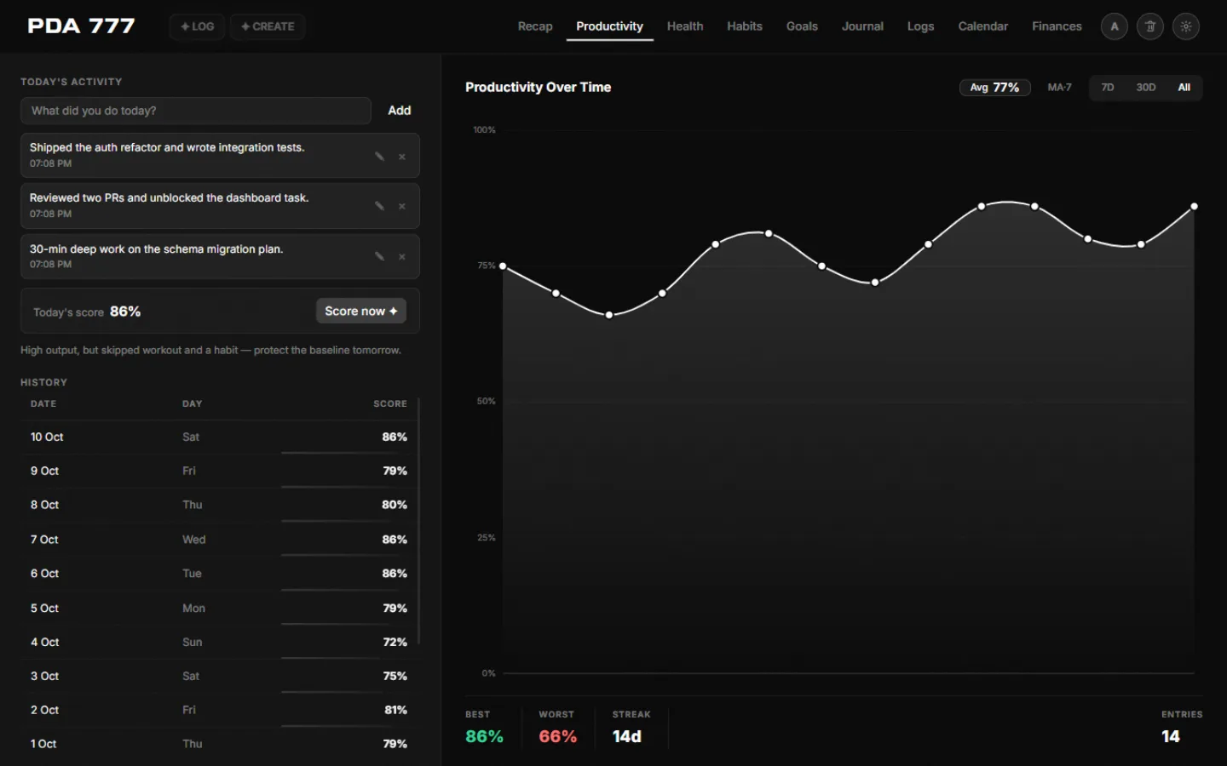Open the Journal tab
Viewport: 1227px width, 766px height.
[x=862, y=26]
